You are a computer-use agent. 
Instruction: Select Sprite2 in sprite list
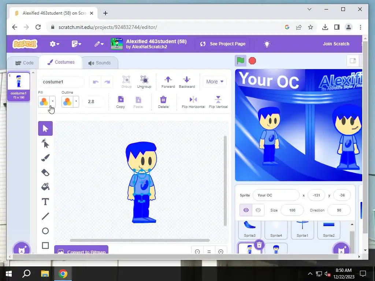(x=328, y=229)
